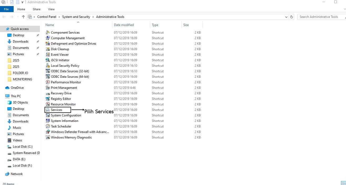The height and width of the screenshot is (185, 346).
Task: Open the Component Services shortcut icon
Action: coord(48,32)
